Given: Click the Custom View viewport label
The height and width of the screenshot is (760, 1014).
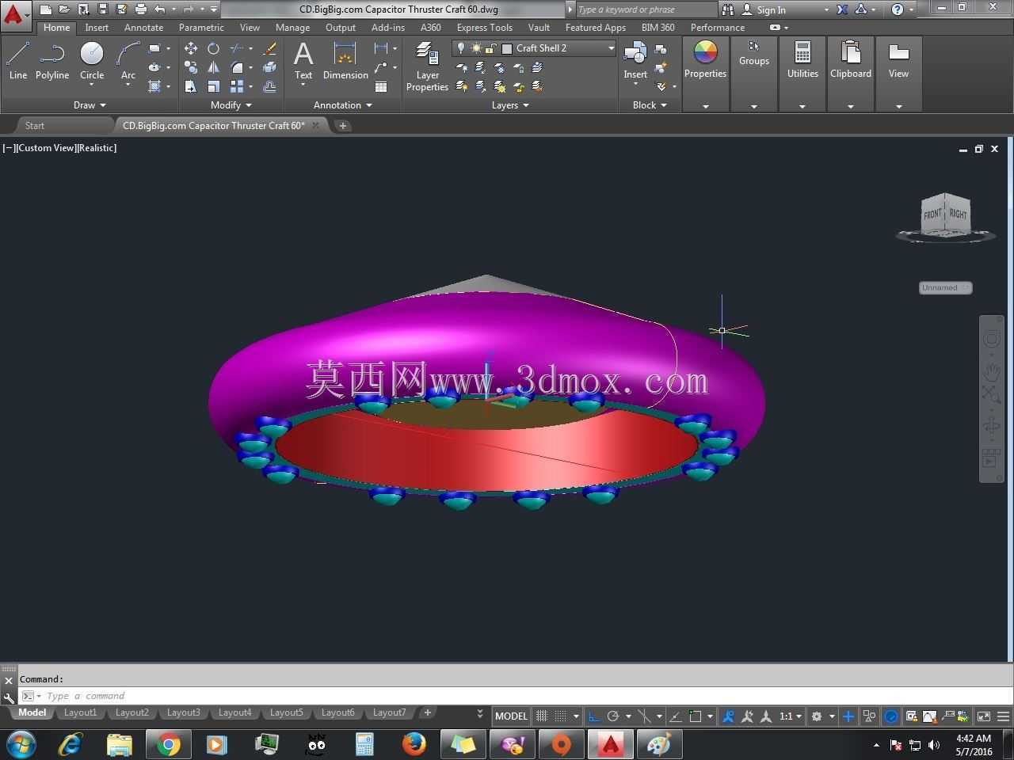Looking at the screenshot, I should coord(45,148).
